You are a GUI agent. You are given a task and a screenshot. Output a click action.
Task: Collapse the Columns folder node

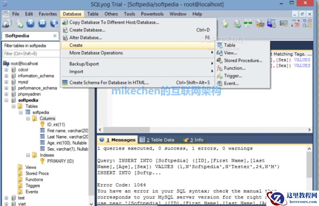[28, 118]
